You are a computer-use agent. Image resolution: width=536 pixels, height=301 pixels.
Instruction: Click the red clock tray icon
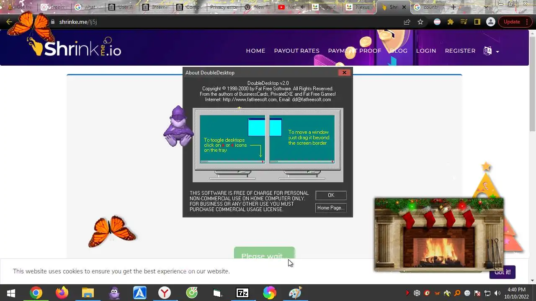coord(427,293)
